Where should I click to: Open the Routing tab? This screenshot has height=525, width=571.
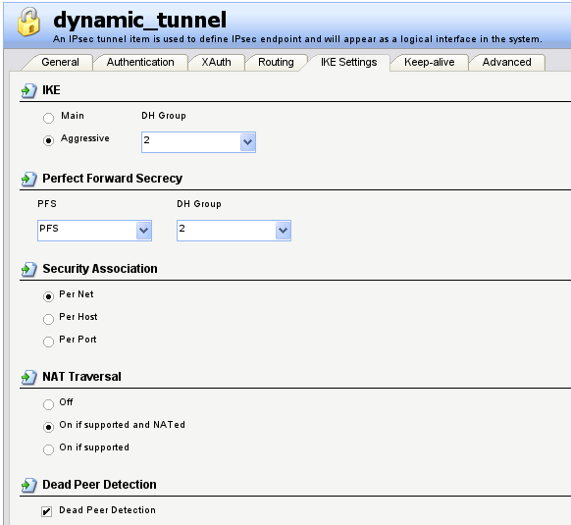point(276,62)
